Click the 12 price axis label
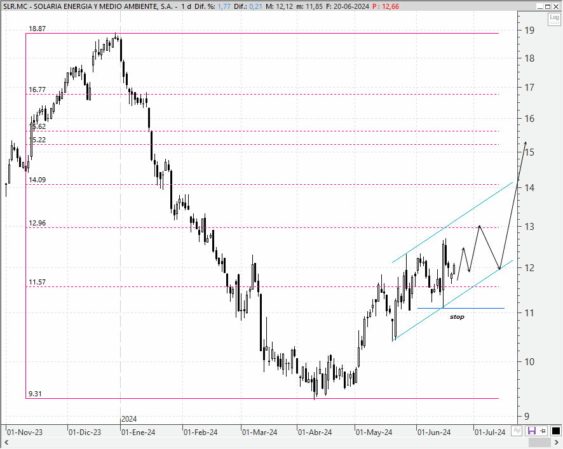Screen dimensions: 563x449 click(529, 268)
